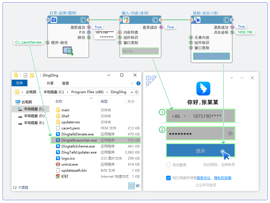The height and width of the screenshot is (203, 270).
Task: Toggle password visibility eye icon
Action: [x=230, y=133]
